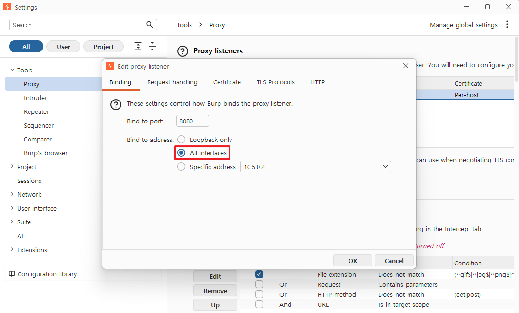Click the search magnifier icon
This screenshot has width=519, height=313.
pyautogui.click(x=150, y=24)
